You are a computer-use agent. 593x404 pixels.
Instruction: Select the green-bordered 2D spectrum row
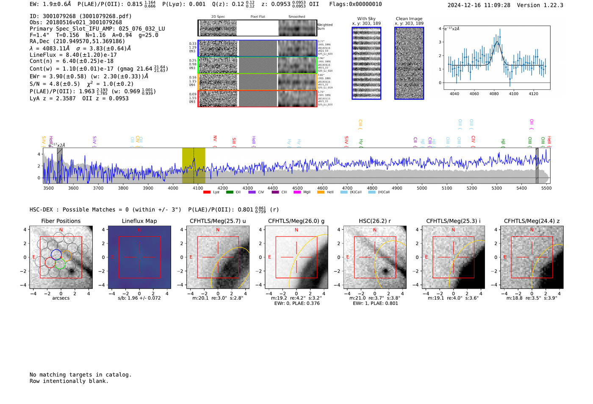click(258, 65)
